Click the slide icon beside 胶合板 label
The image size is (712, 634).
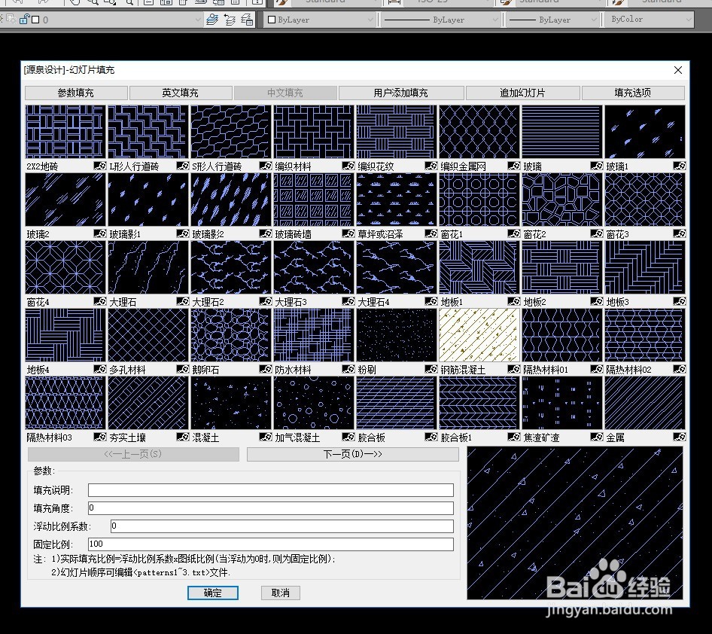(431, 437)
